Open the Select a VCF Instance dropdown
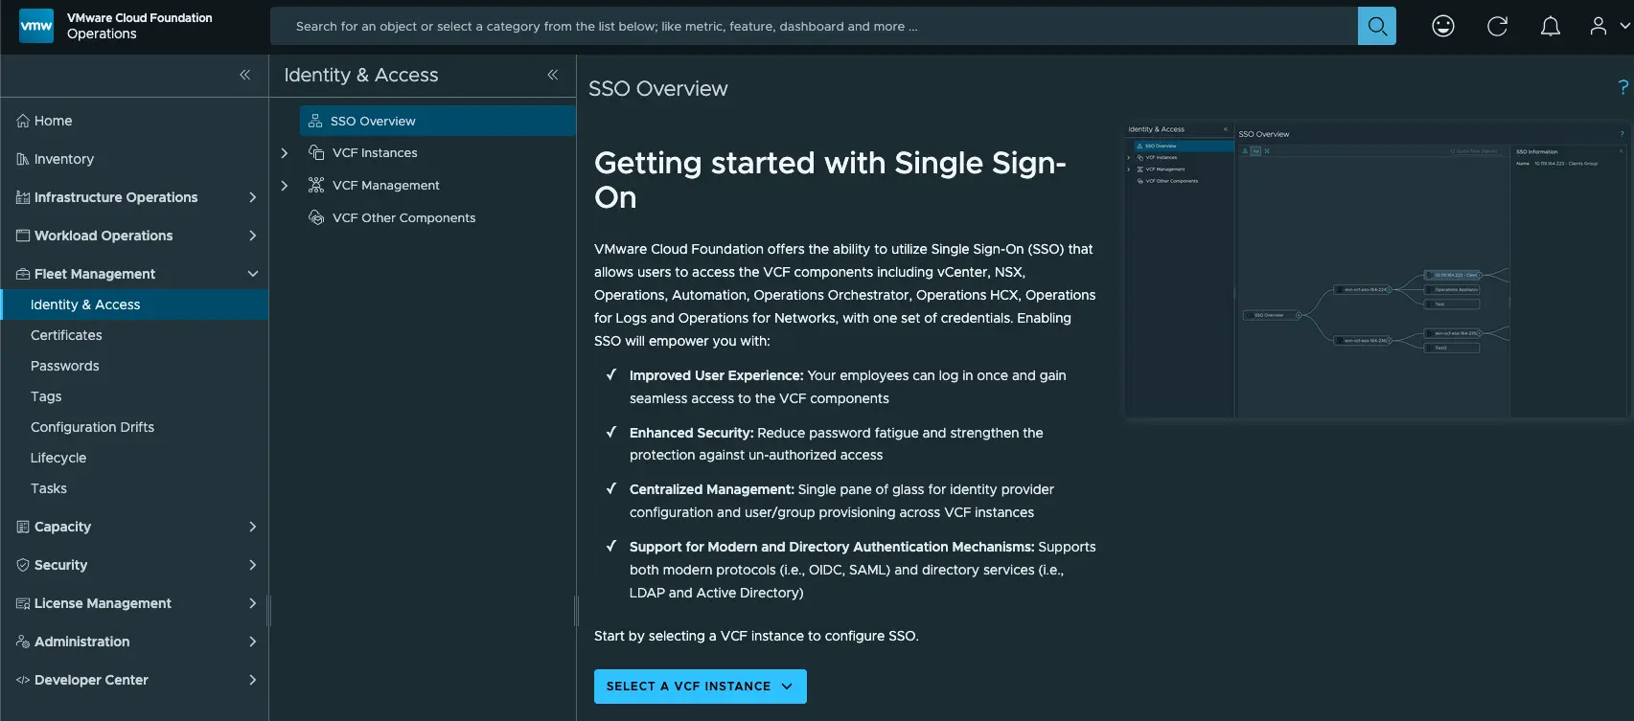This screenshot has width=1634, height=721. [700, 687]
